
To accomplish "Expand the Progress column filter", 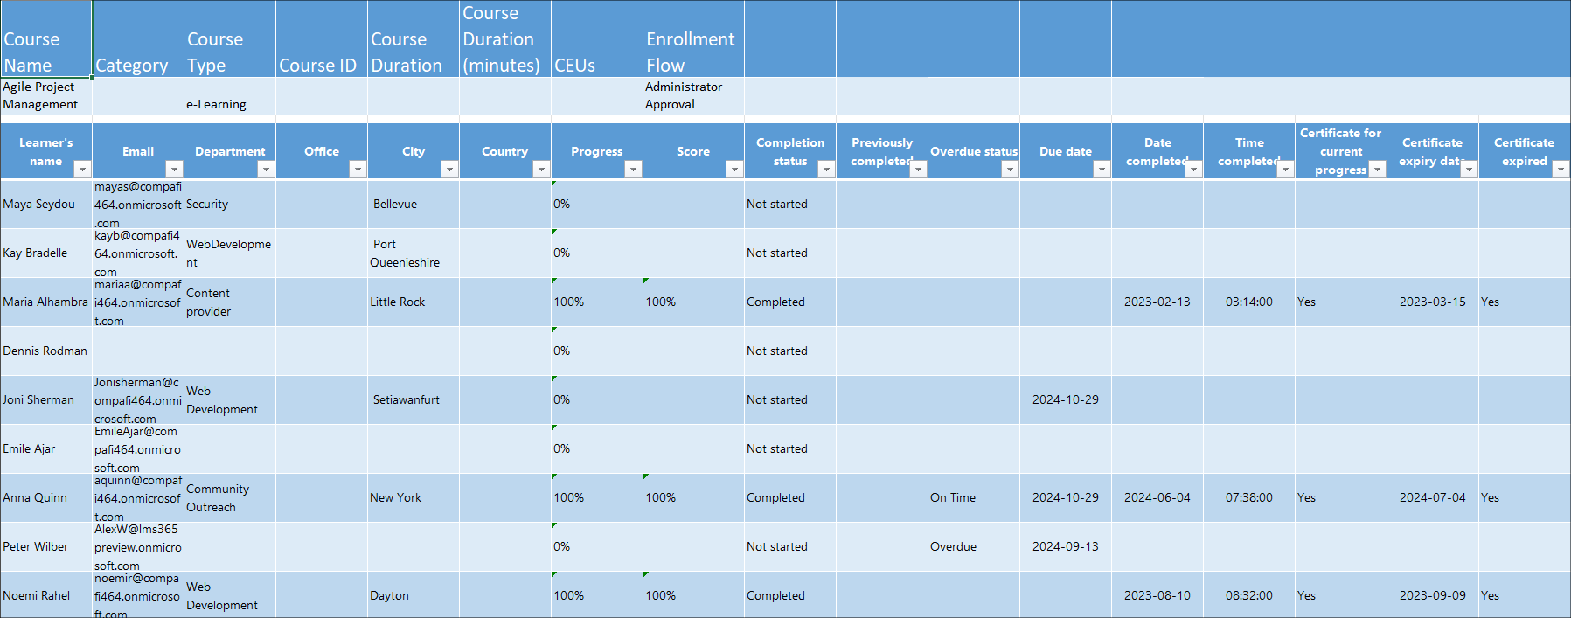I will click(x=633, y=170).
